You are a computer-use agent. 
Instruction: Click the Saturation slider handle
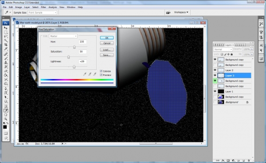coord(69,57)
